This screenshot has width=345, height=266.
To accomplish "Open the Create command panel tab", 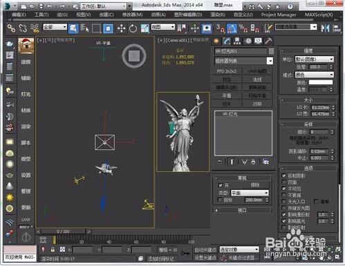I will [216, 41].
